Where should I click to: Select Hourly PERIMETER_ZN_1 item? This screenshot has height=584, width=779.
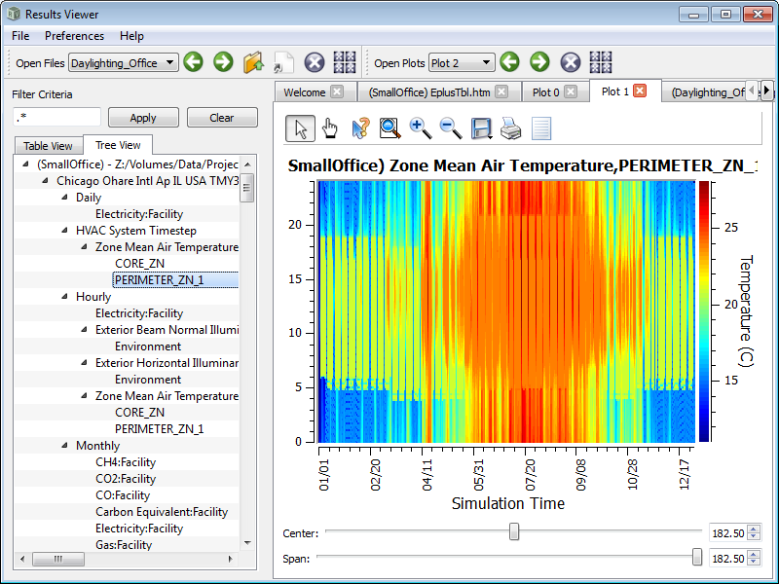pos(159,428)
